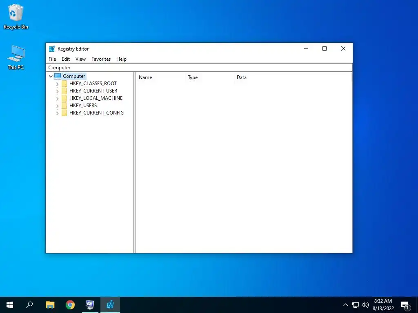
Task: Open the Edit menu
Action: [66, 59]
